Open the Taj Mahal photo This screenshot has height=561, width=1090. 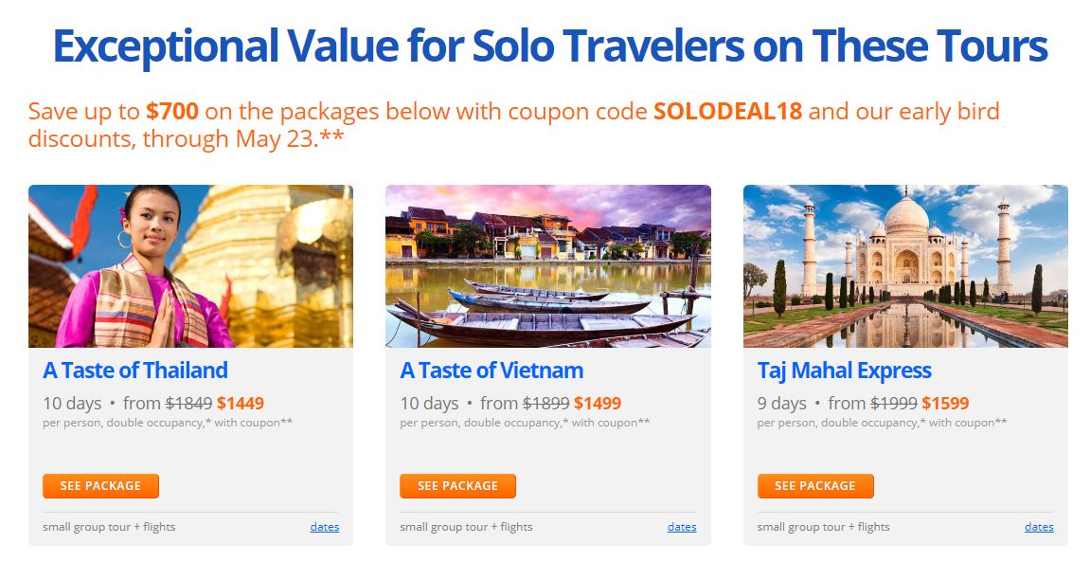coord(905,266)
